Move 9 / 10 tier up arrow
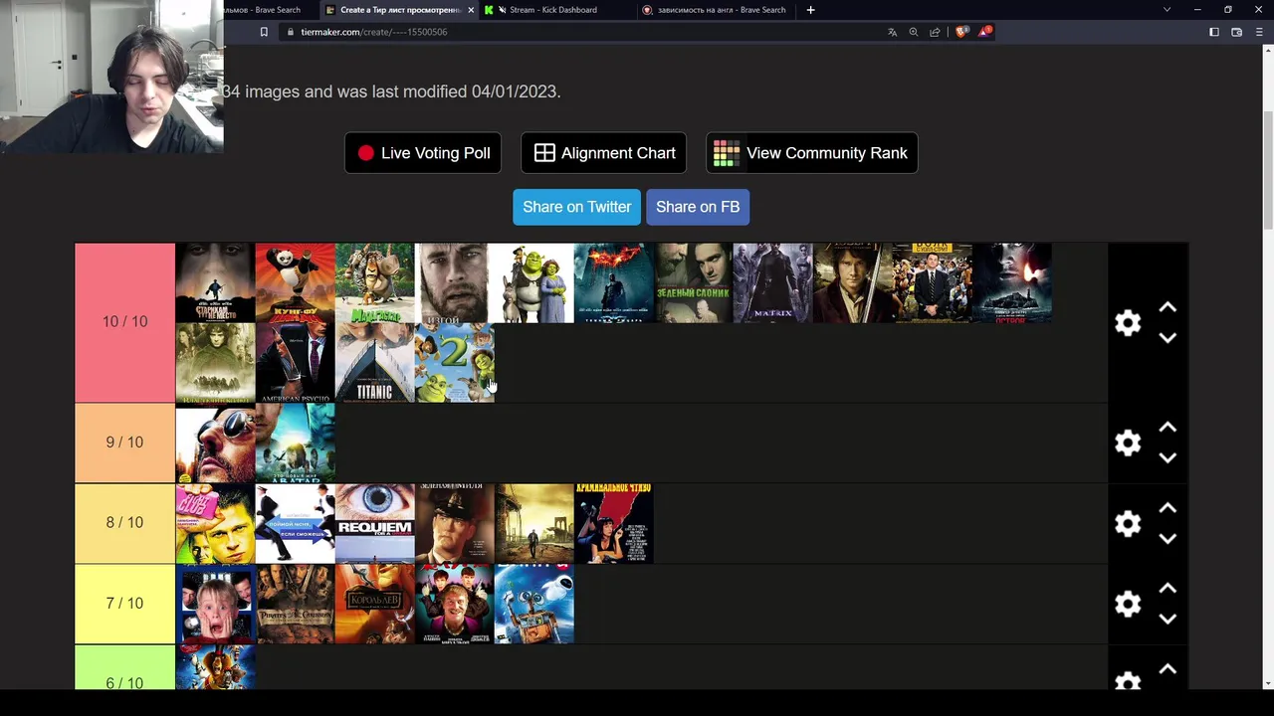The image size is (1274, 716). [1168, 428]
